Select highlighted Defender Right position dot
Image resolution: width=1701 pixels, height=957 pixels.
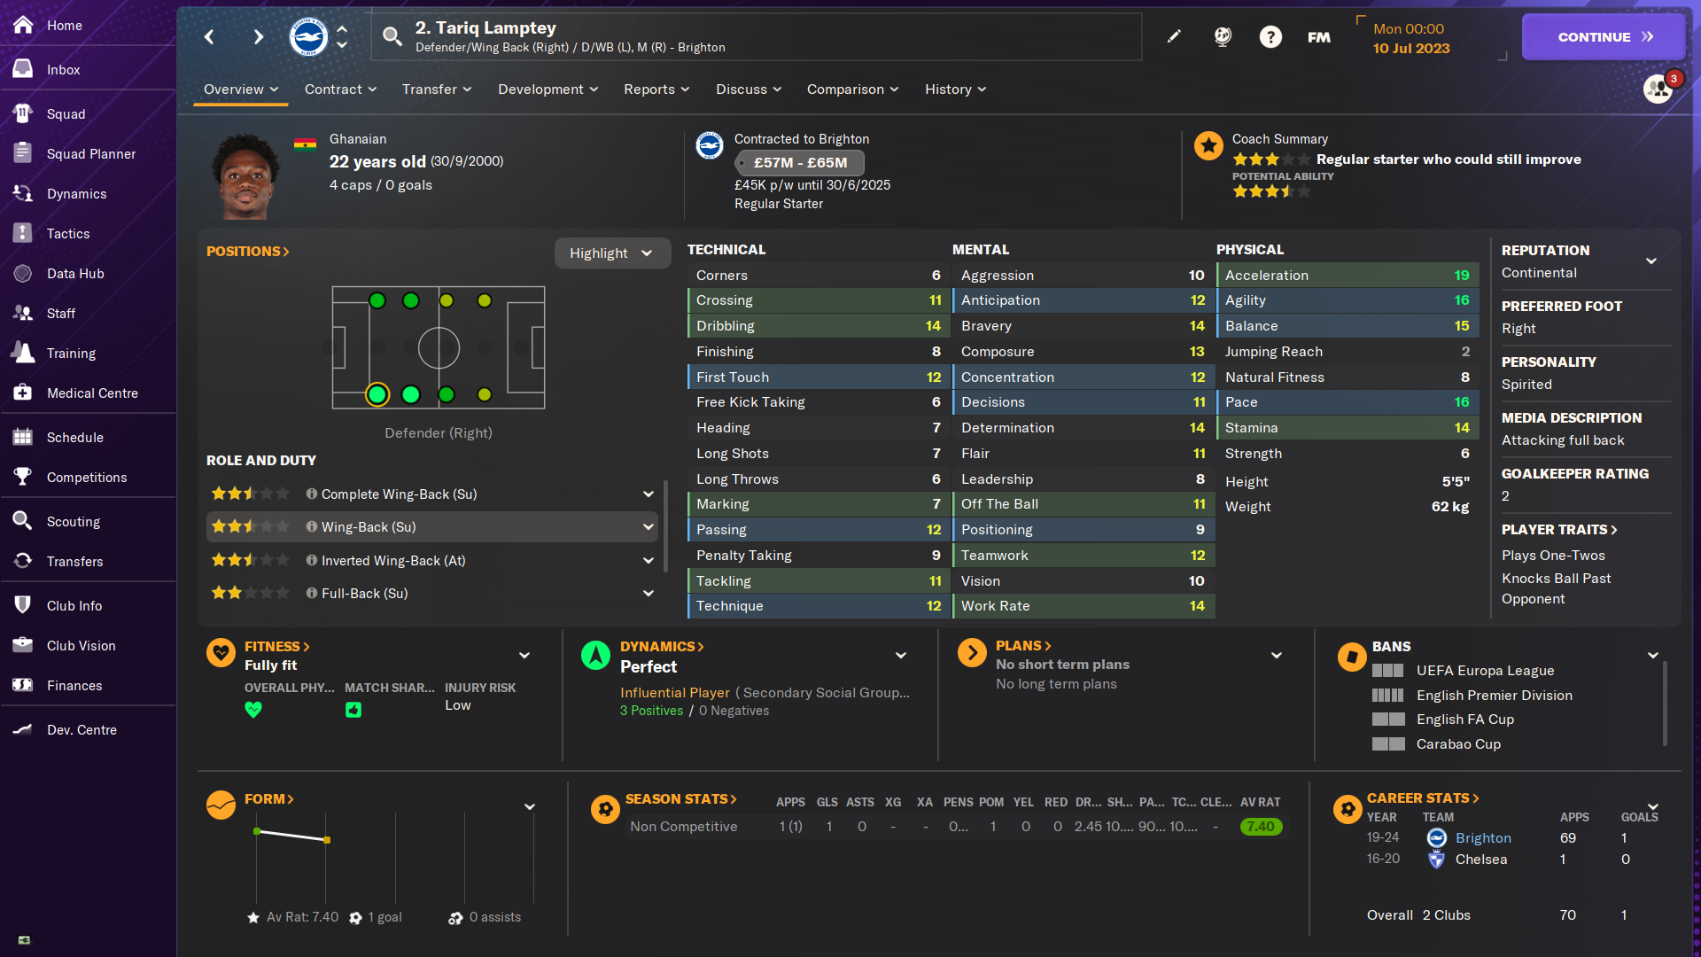click(377, 394)
